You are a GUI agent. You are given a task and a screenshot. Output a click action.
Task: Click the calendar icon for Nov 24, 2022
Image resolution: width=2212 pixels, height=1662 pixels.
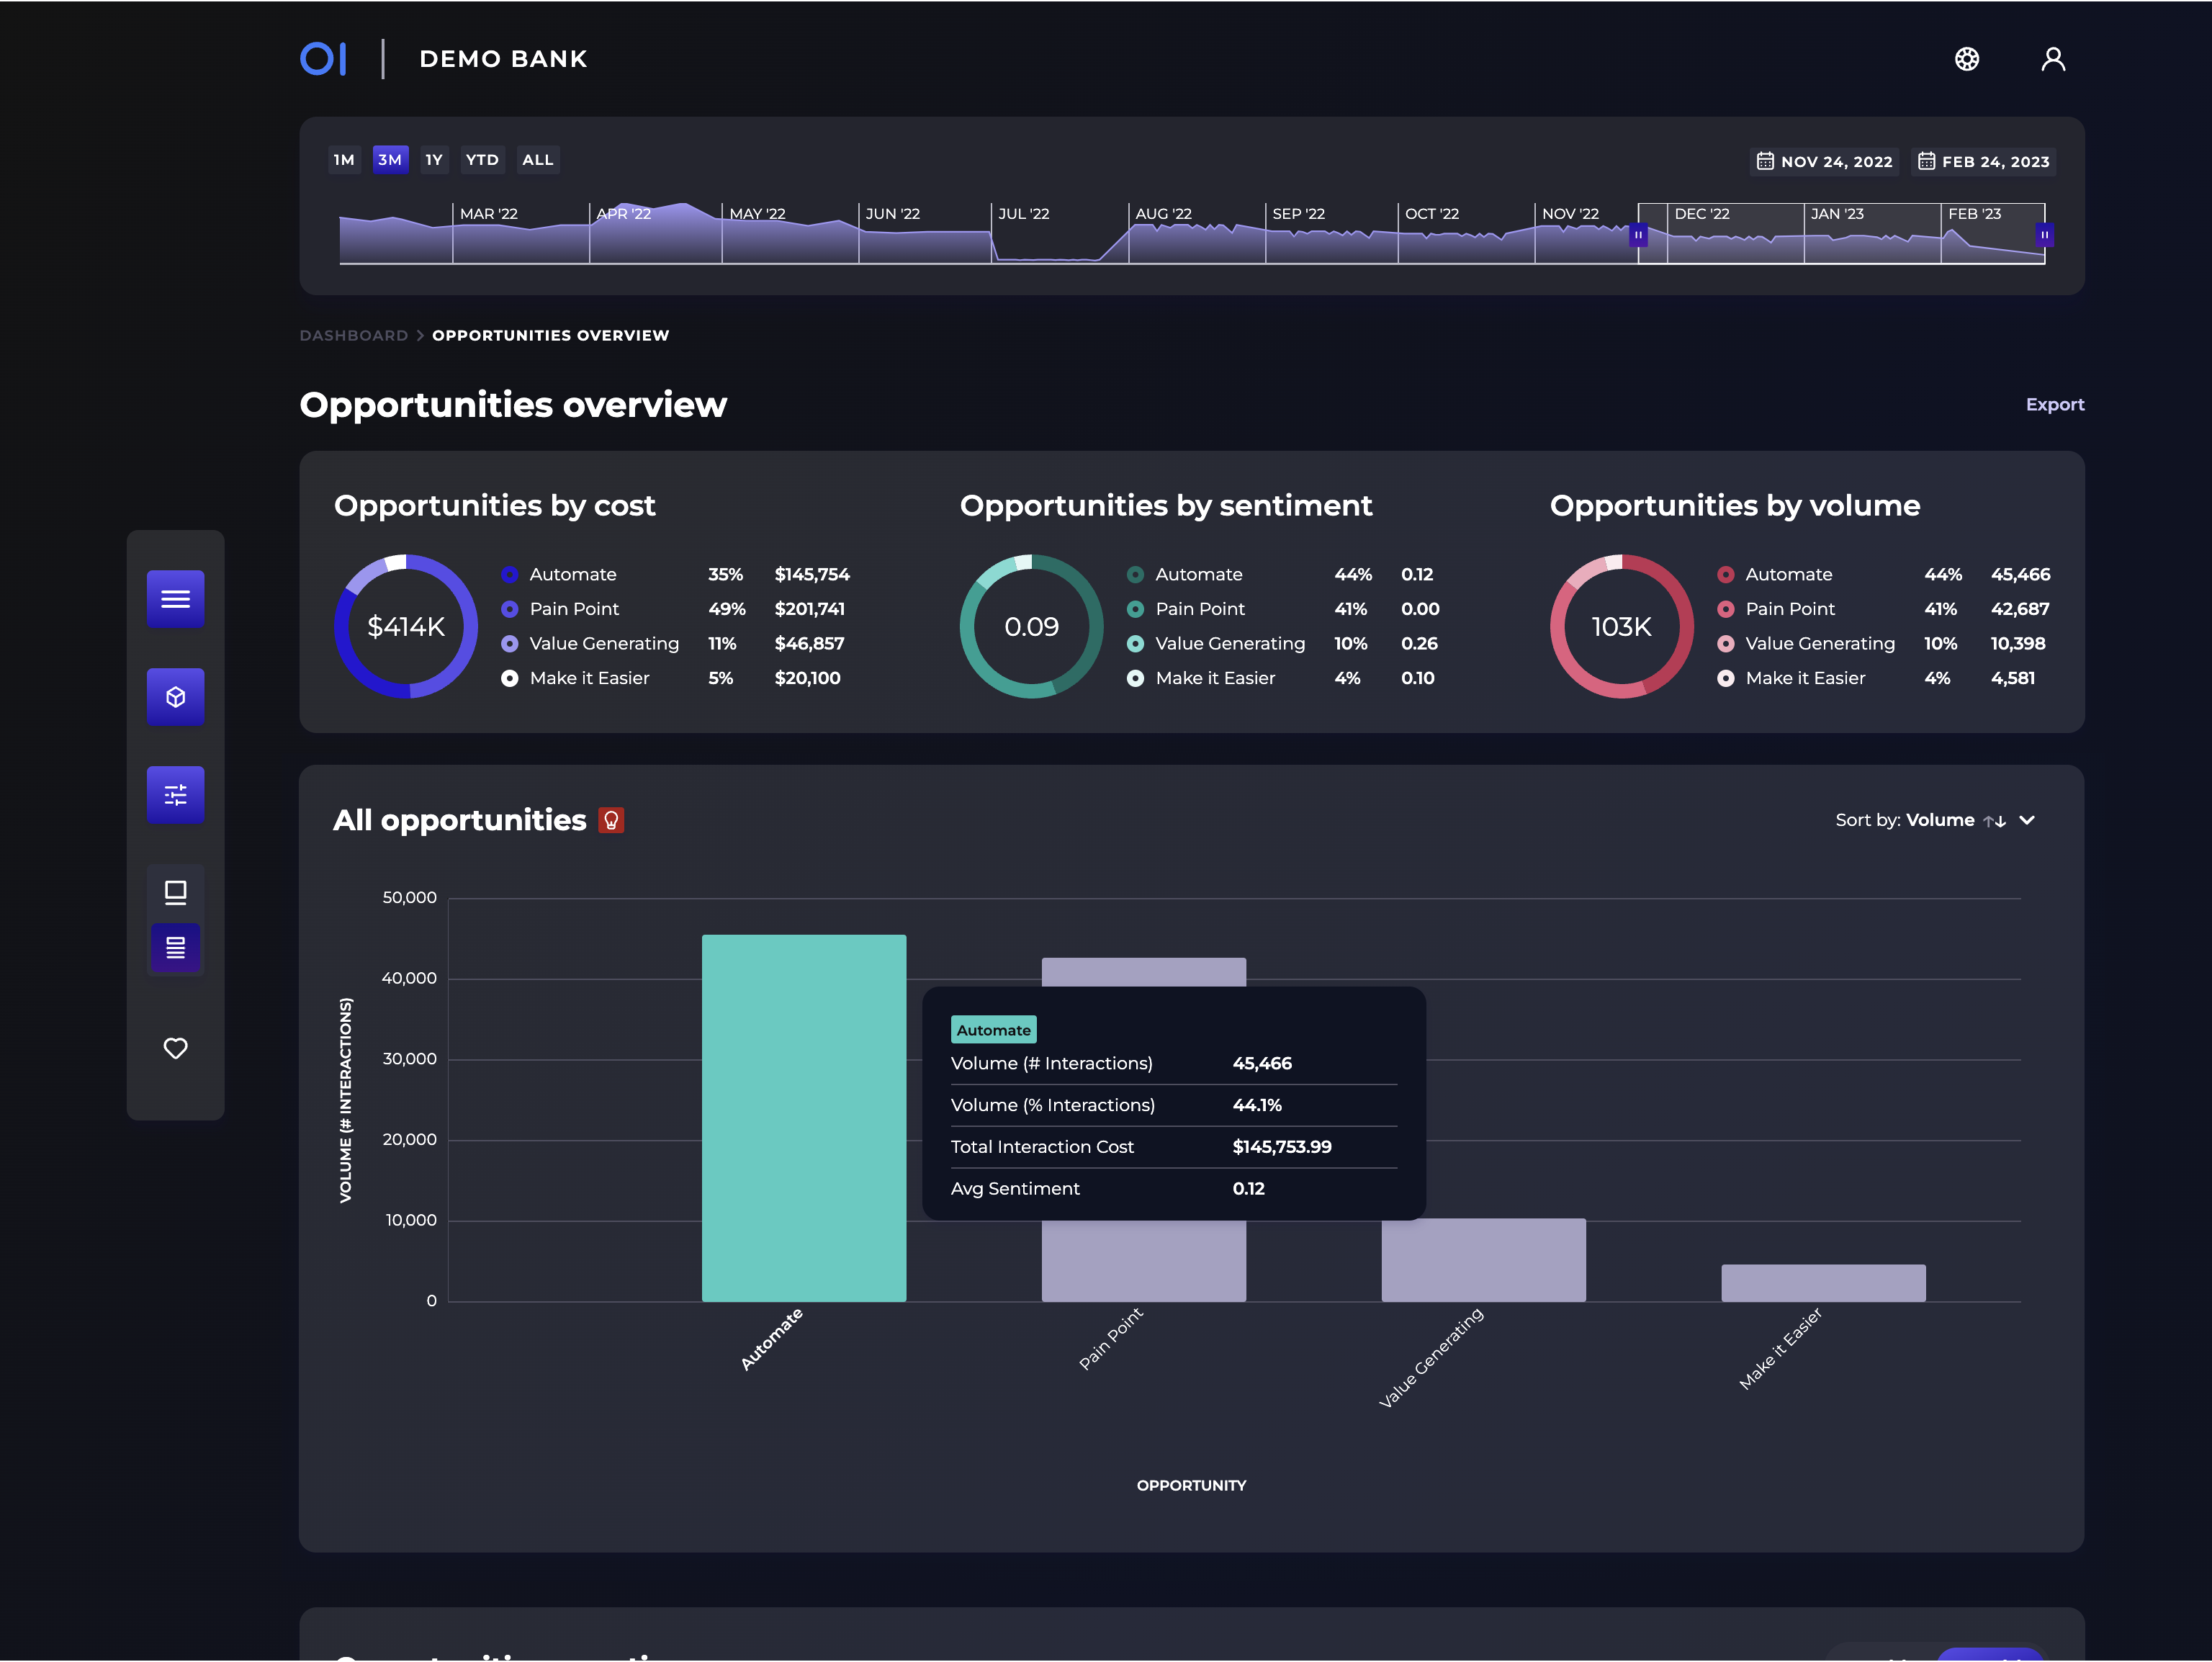click(x=1765, y=161)
